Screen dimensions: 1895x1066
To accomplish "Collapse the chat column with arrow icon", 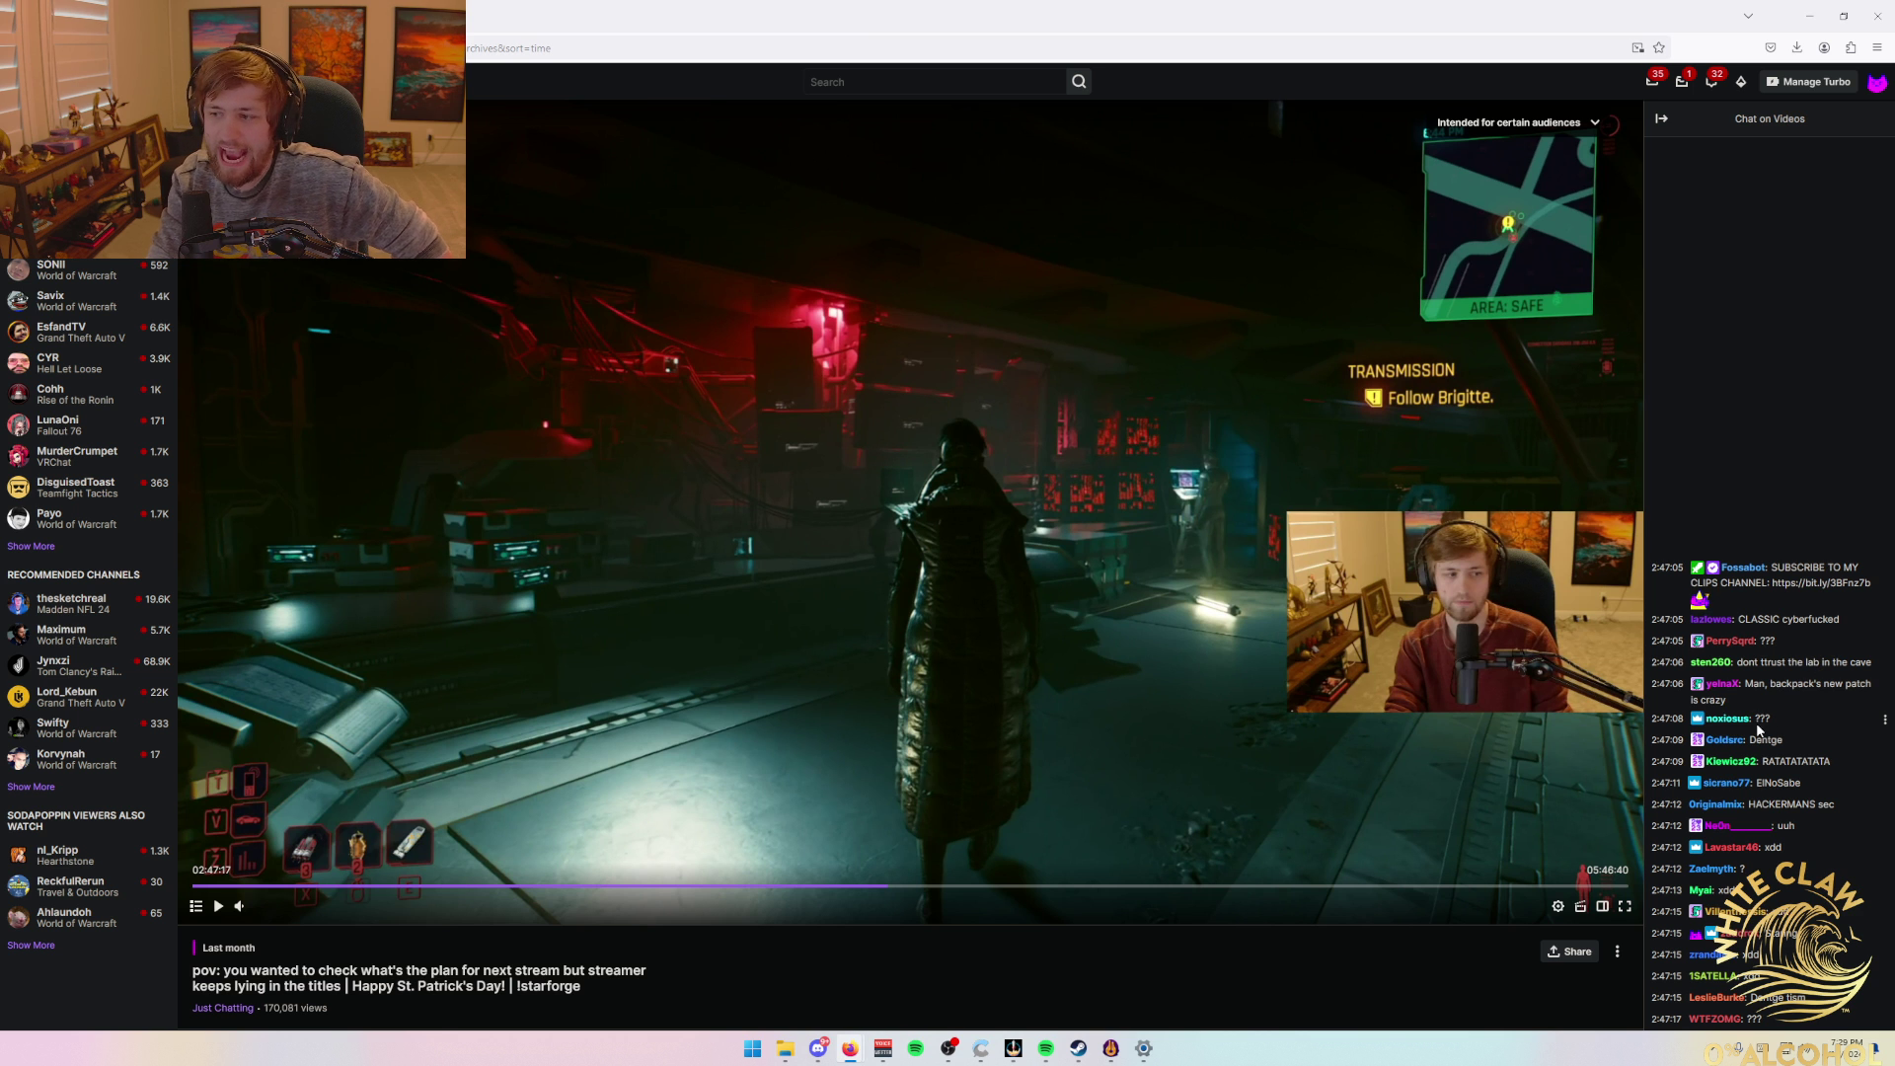I will click(1662, 118).
